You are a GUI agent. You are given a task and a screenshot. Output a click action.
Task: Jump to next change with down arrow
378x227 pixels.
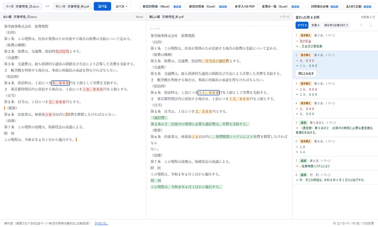371,25
